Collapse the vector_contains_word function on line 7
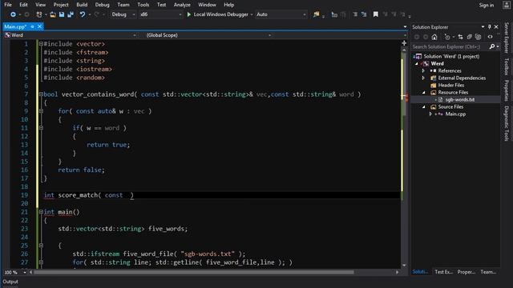 [x=41, y=94]
